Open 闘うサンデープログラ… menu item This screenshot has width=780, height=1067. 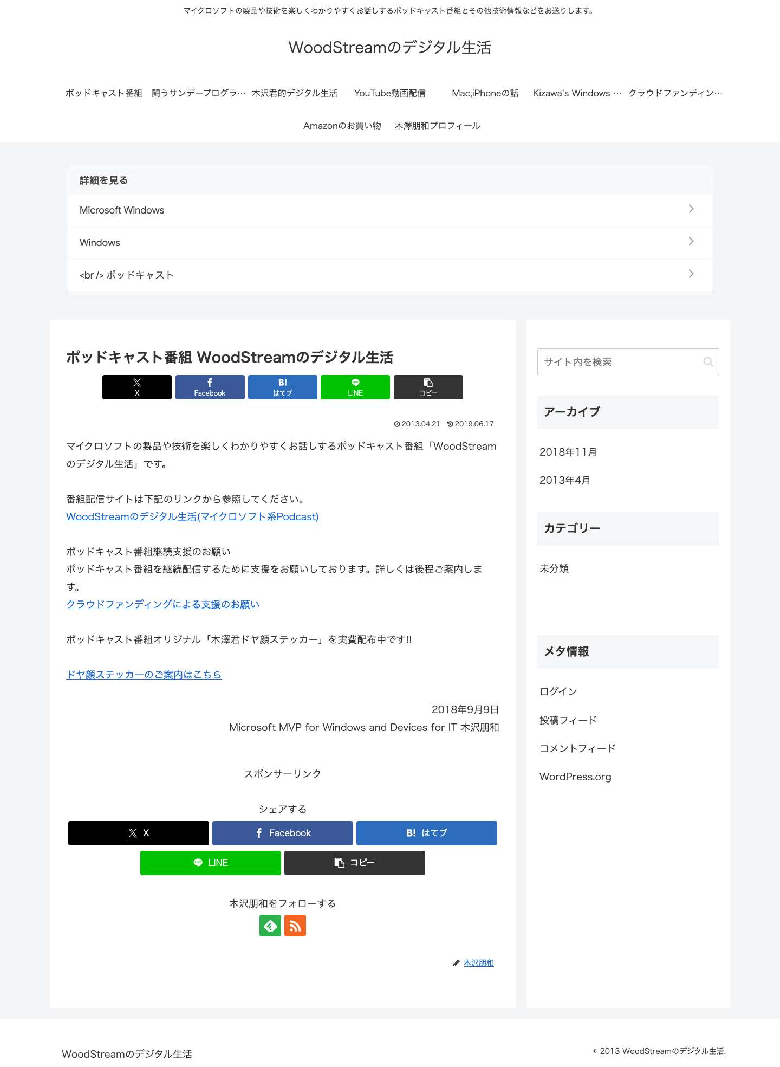[199, 93]
